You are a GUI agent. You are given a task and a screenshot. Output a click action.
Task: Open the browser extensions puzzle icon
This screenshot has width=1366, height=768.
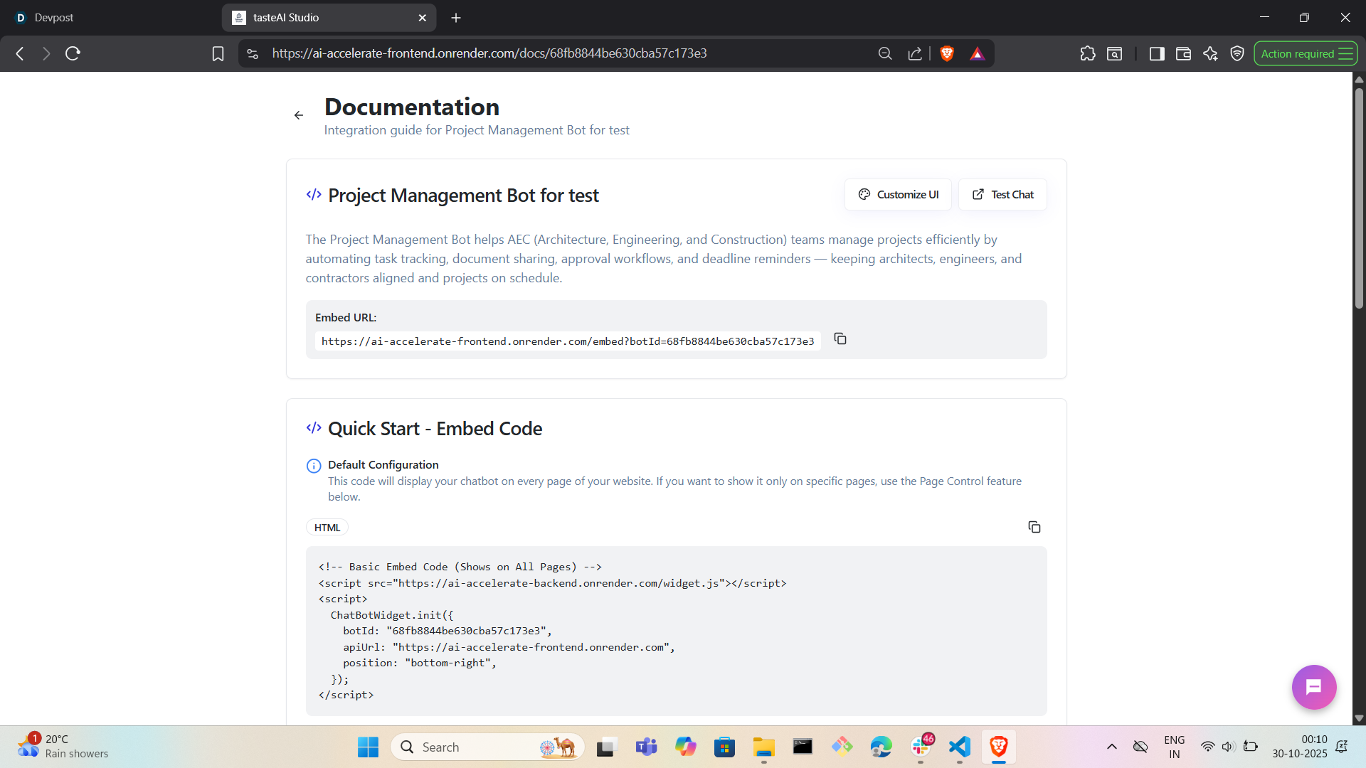pyautogui.click(x=1087, y=53)
